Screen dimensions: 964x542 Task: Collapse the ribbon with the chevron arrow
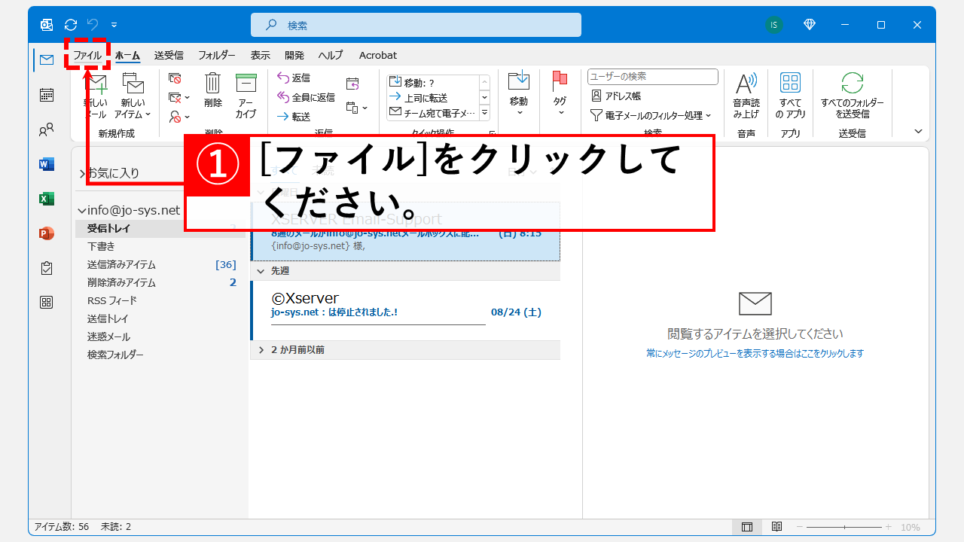[x=918, y=131]
